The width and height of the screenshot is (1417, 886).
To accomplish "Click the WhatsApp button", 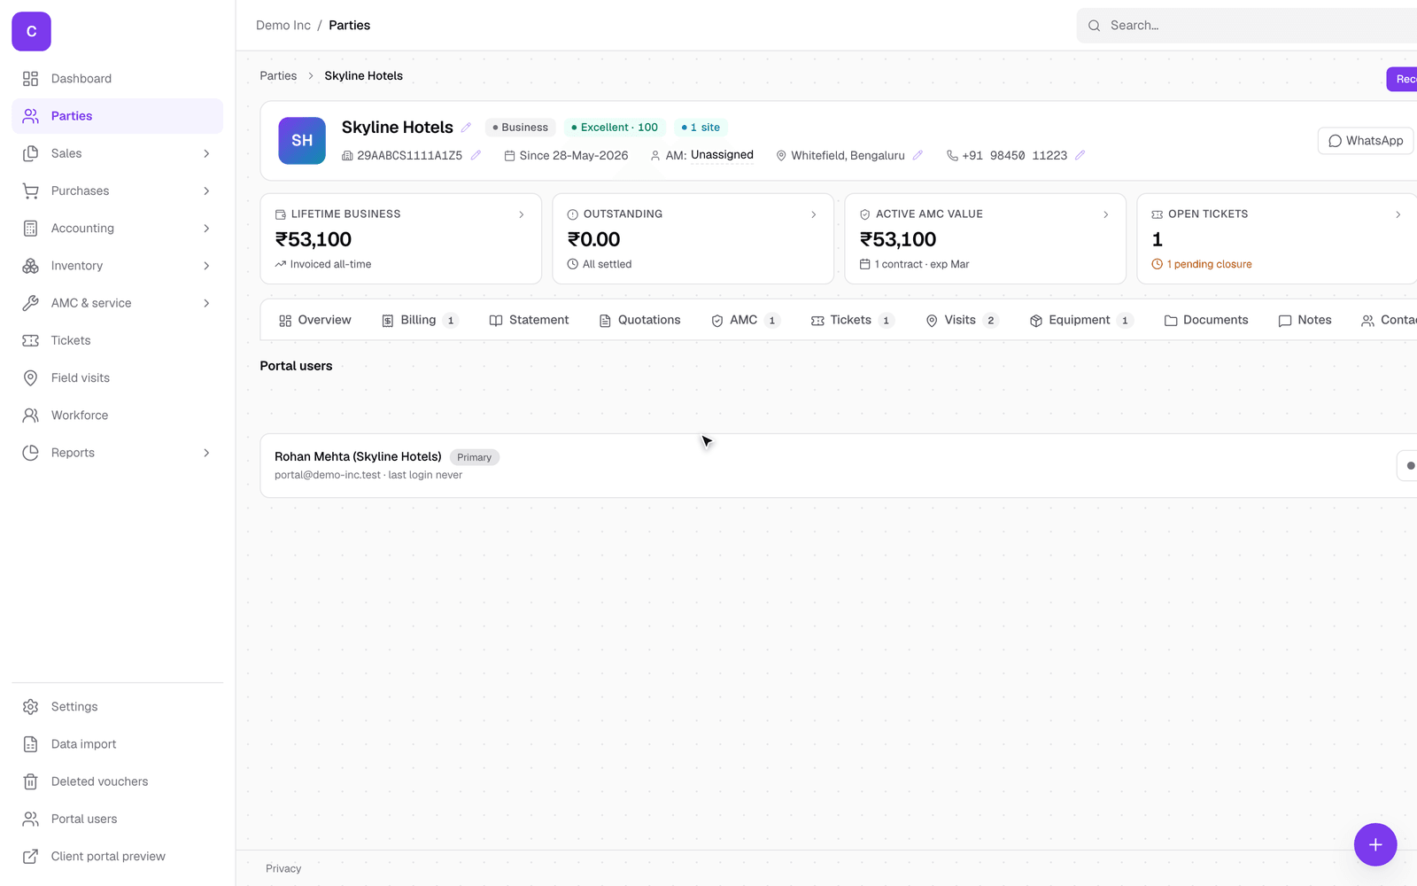I will point(1366,141).
